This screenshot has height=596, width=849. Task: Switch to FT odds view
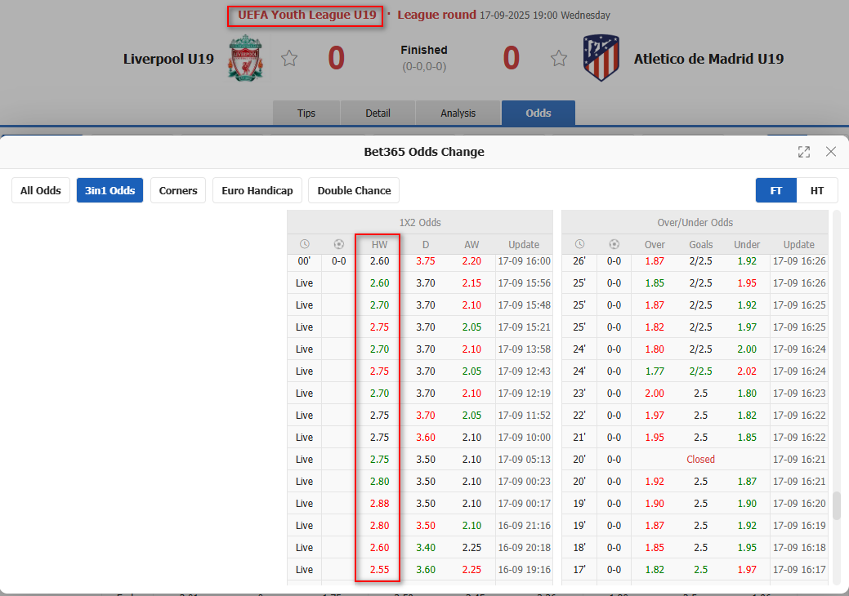click(x=776, y=190)
